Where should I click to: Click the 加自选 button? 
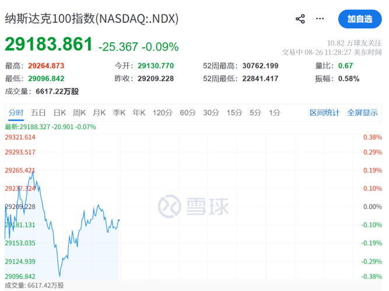tap(360, 19)
